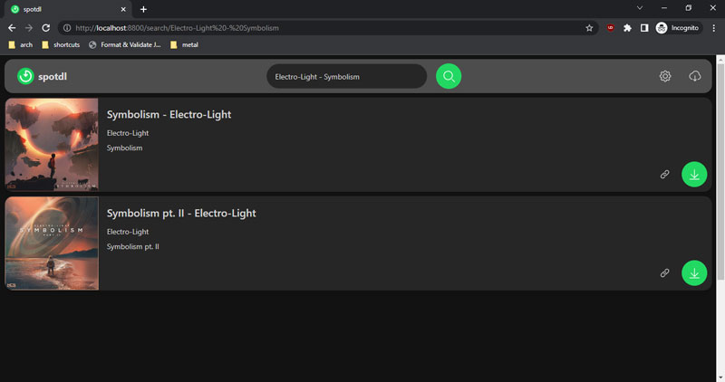Image resolution: width=725 pixels, height=382 pixels.
Task: Click the green search button
Action: click(449, 76)
